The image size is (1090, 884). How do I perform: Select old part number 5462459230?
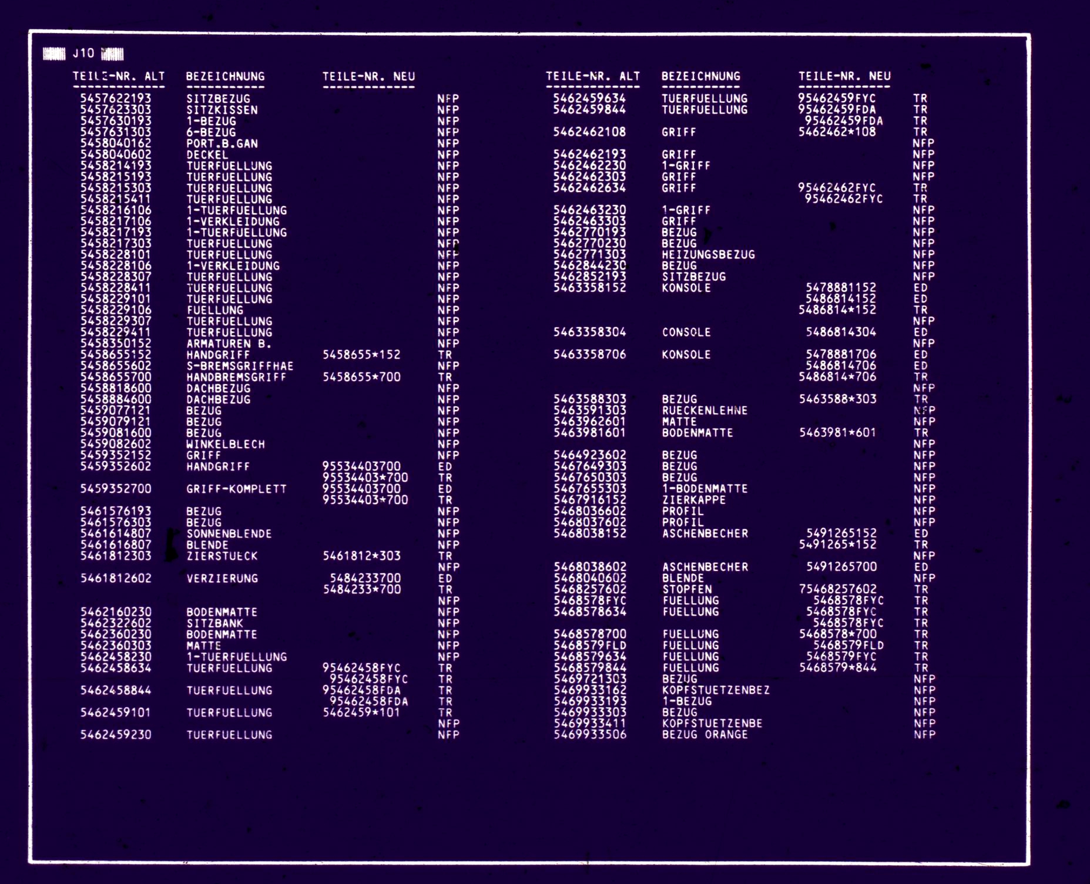tap(116, 735)
